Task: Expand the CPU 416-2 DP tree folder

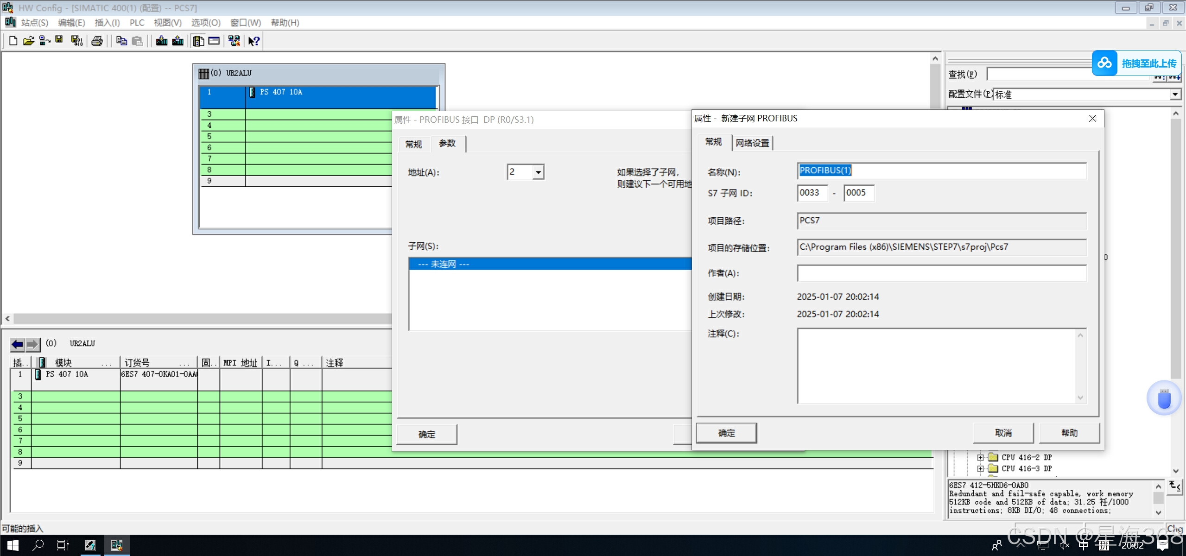Action: click(x=980, y=457)
